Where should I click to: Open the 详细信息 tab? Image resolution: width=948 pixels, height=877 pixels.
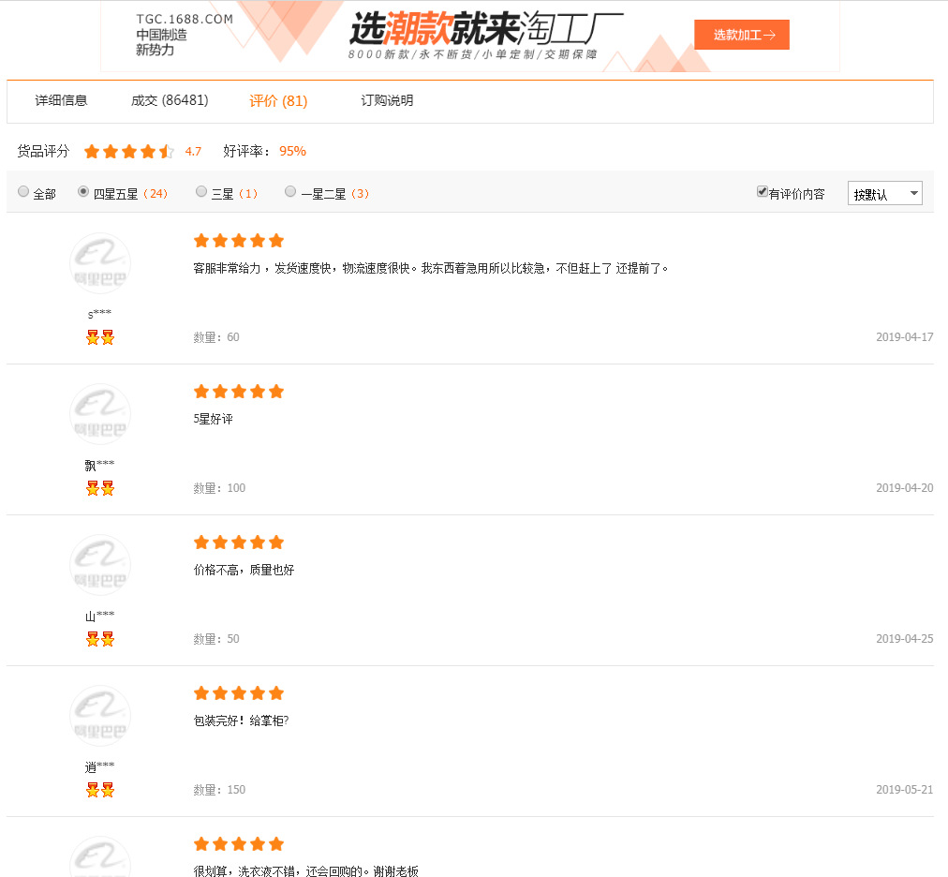pyautogui.click(x=61, y=100)
